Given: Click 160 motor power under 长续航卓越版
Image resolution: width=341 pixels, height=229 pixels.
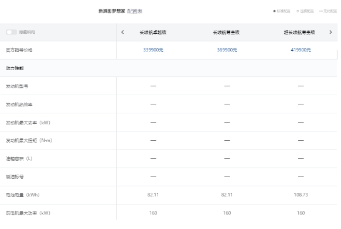Looking at the screenshot, I should point(153,213).
